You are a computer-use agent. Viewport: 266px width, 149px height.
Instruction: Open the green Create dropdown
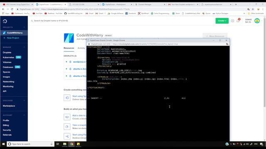click(222, 21)
